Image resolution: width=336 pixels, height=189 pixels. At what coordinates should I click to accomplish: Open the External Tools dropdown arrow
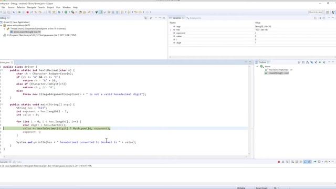[76, 12]
